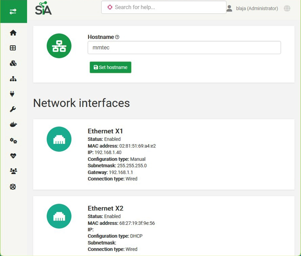Open the users group icon
The height and width of the screenshot is (256, 301).
click(x=14, y=171)
